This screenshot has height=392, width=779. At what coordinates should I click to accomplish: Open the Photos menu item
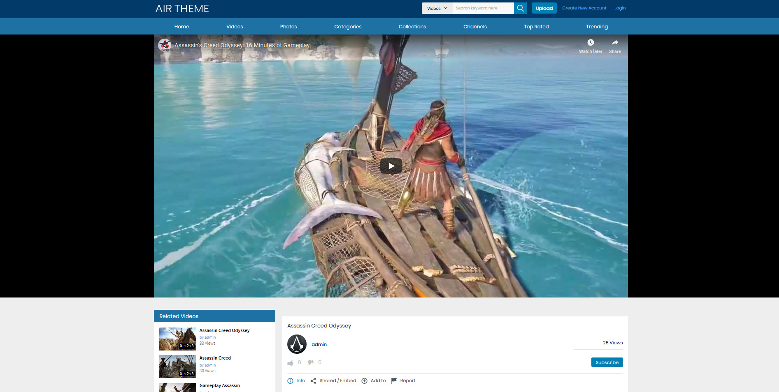288,27
